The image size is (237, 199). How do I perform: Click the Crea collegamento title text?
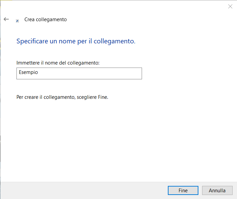coord(46,19)
